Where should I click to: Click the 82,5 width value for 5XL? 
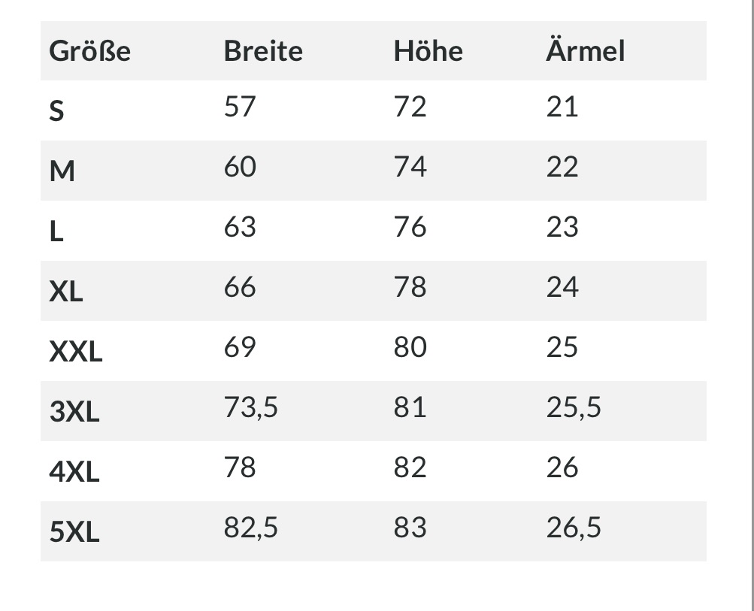tap(251, 528)
